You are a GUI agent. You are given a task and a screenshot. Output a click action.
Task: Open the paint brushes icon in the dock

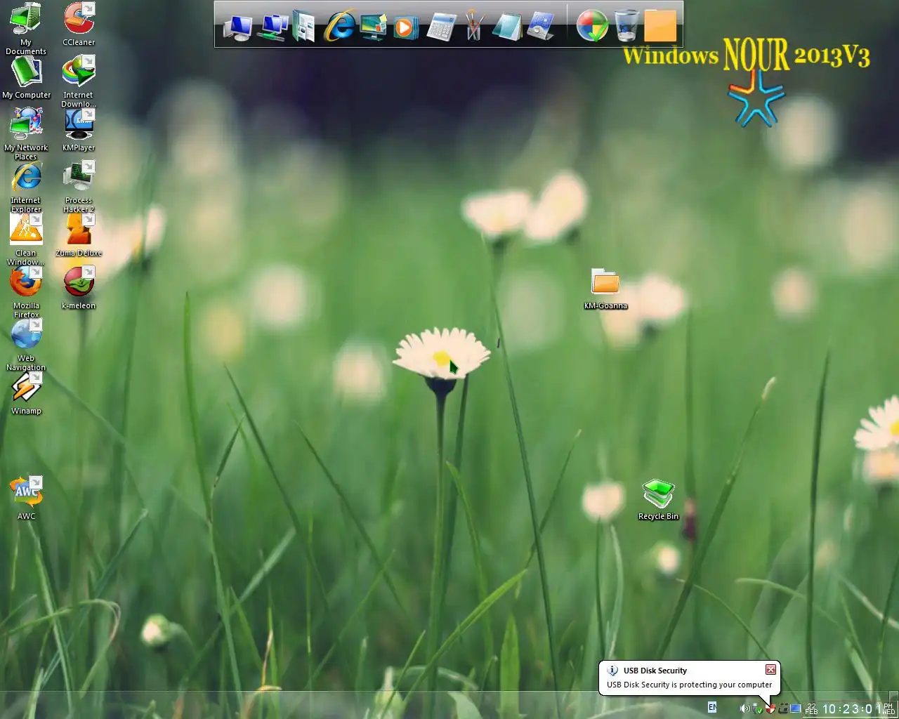click(474, 25)
